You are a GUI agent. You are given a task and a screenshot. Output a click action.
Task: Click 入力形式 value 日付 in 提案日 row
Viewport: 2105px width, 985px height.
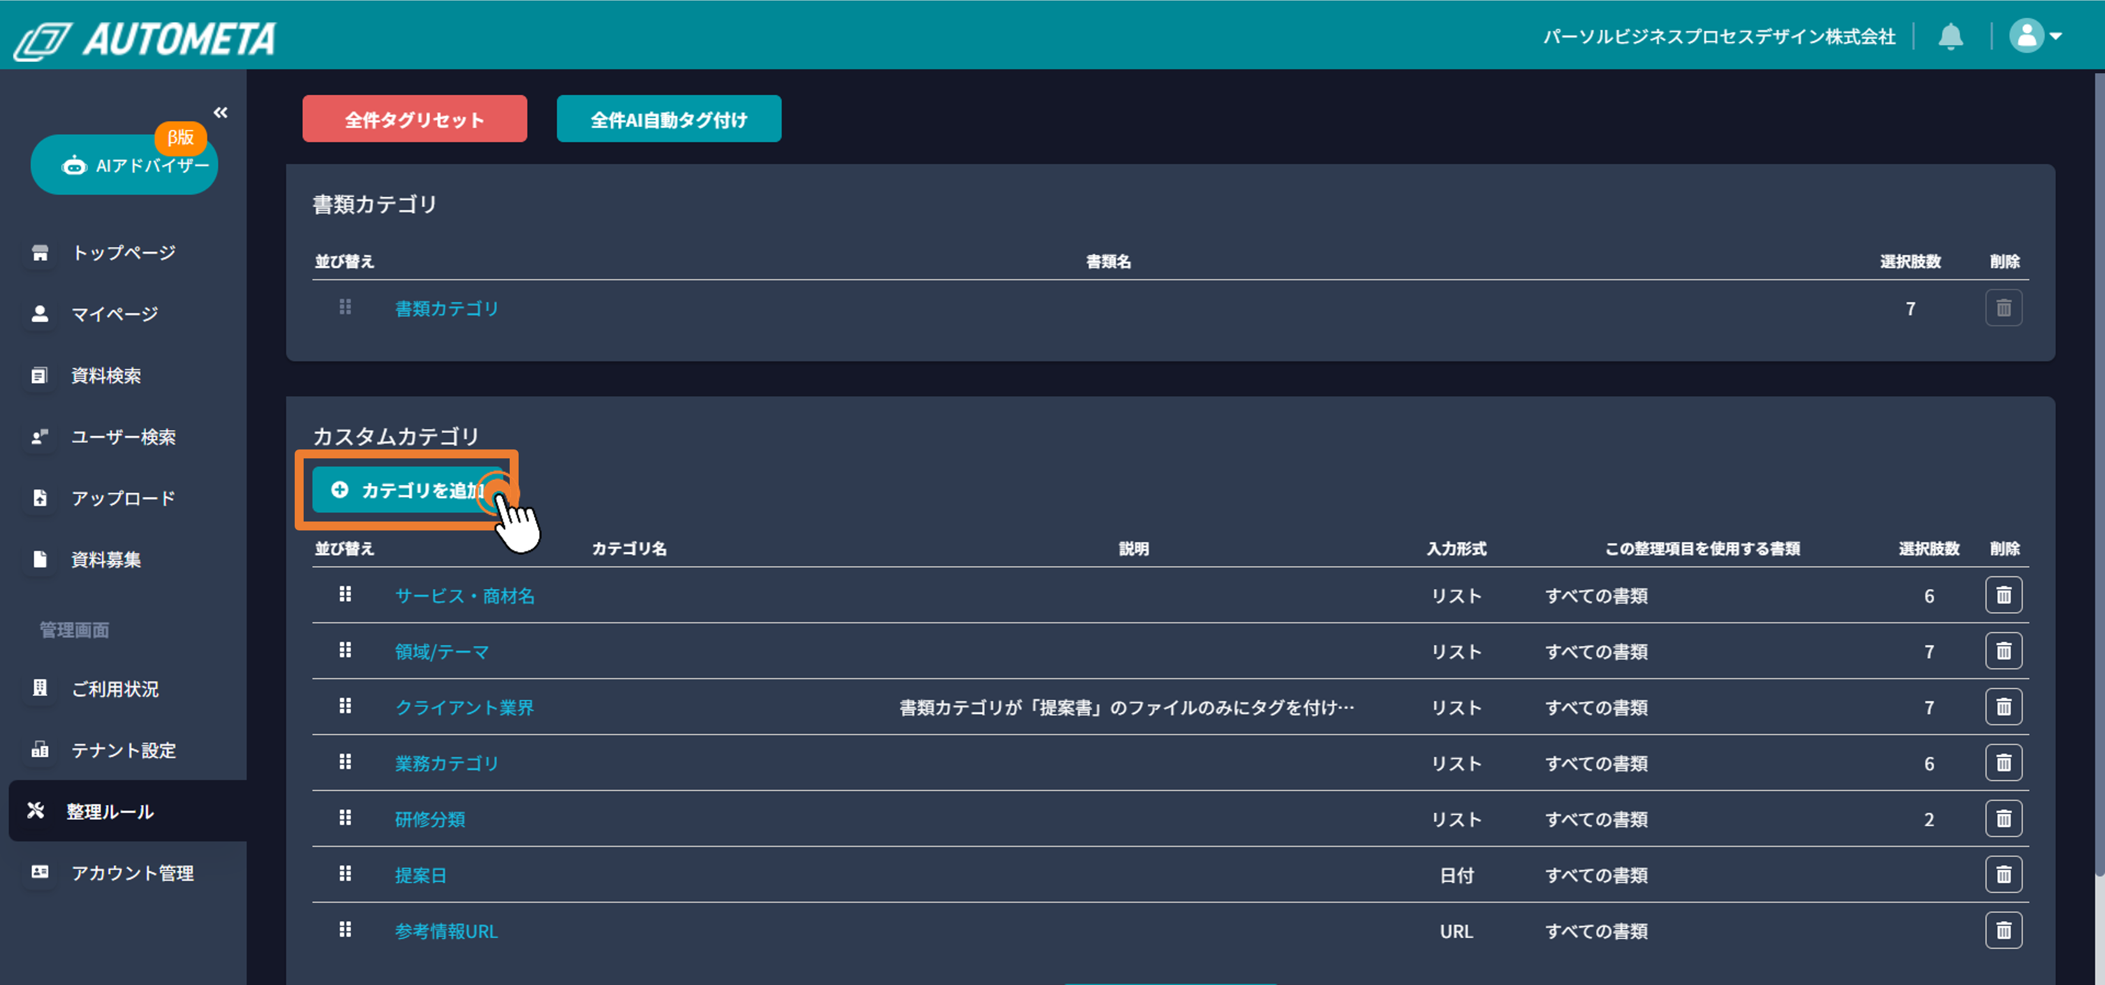coord(1456,875)
